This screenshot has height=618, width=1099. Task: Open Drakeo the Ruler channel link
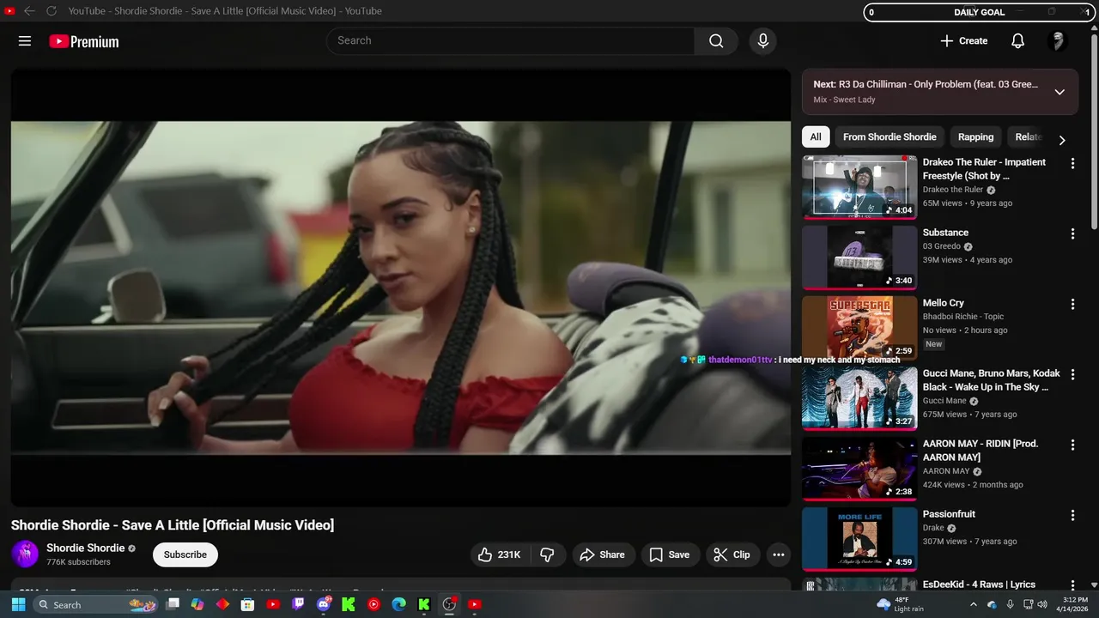click(953, 190)
